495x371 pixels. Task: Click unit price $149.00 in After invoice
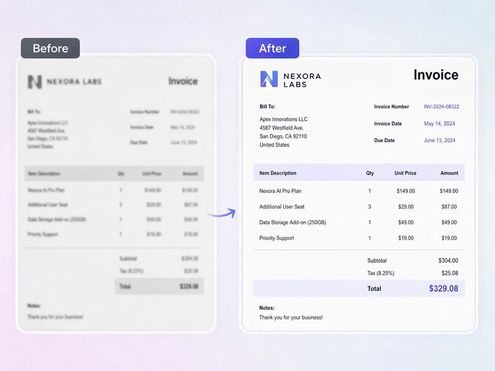[x=406, y=191]
